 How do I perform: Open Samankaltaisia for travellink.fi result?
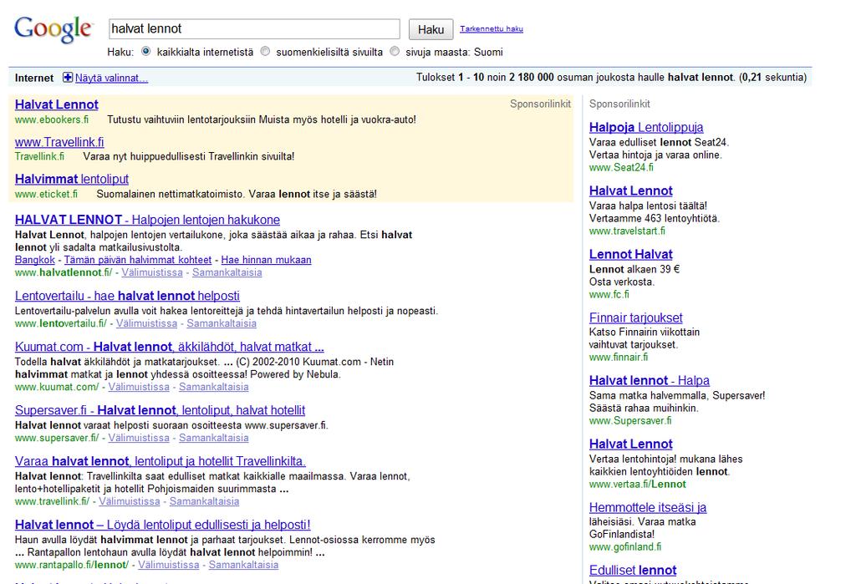[x=204, y=501]
